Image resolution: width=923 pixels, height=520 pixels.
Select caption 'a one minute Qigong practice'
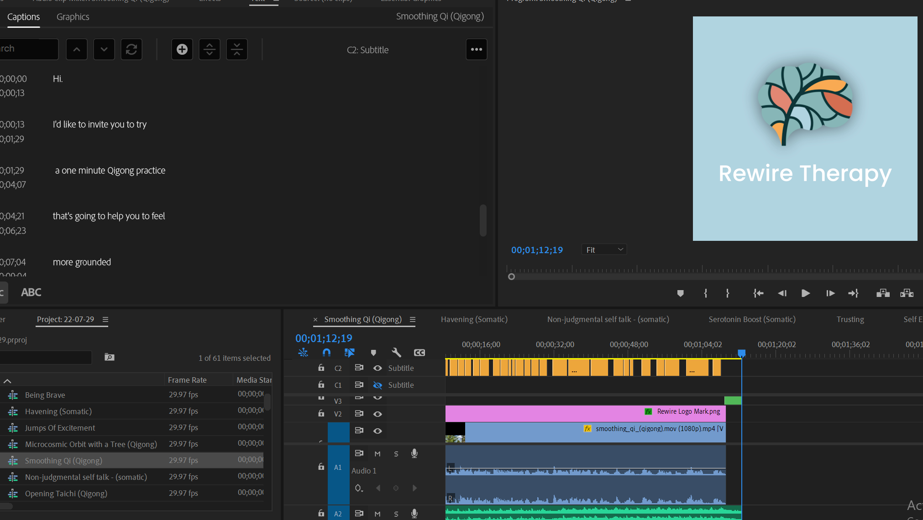click(110, 171)
